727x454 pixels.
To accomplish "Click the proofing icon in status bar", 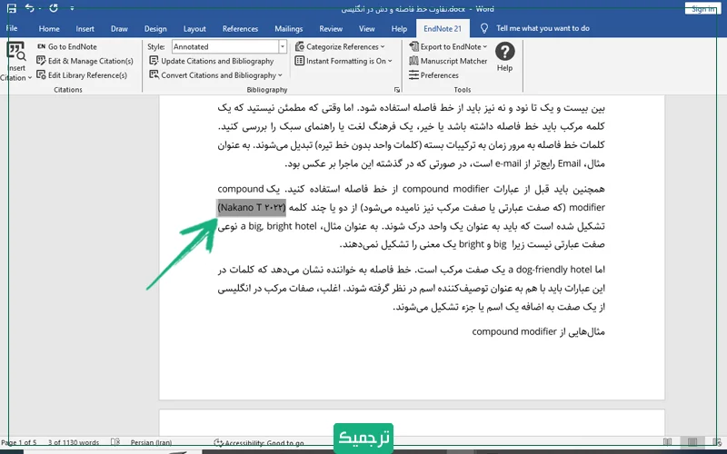I will pyautogui.click(x=115, y=442).
